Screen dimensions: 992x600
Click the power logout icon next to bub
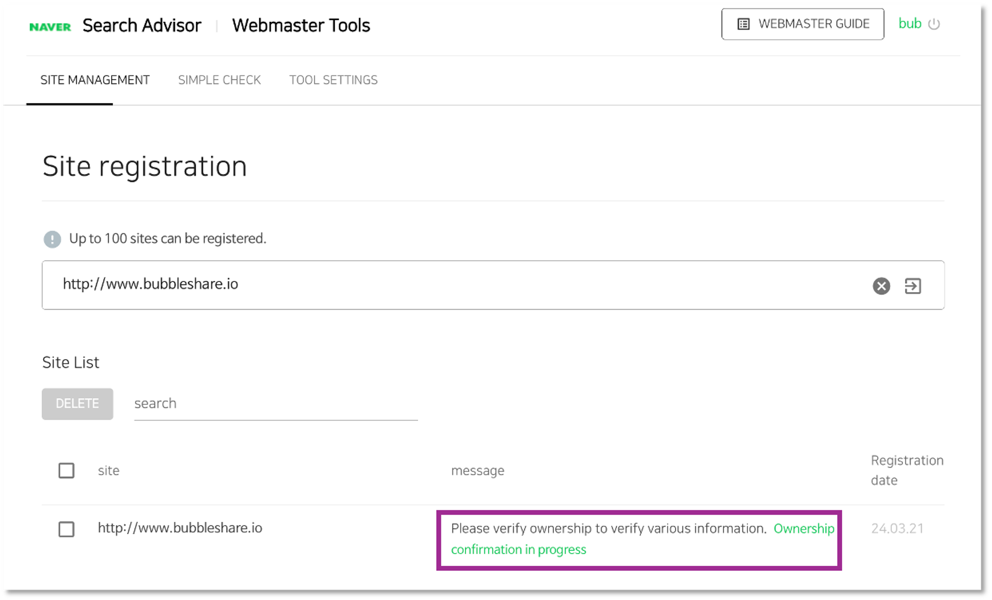click(934, 24)
